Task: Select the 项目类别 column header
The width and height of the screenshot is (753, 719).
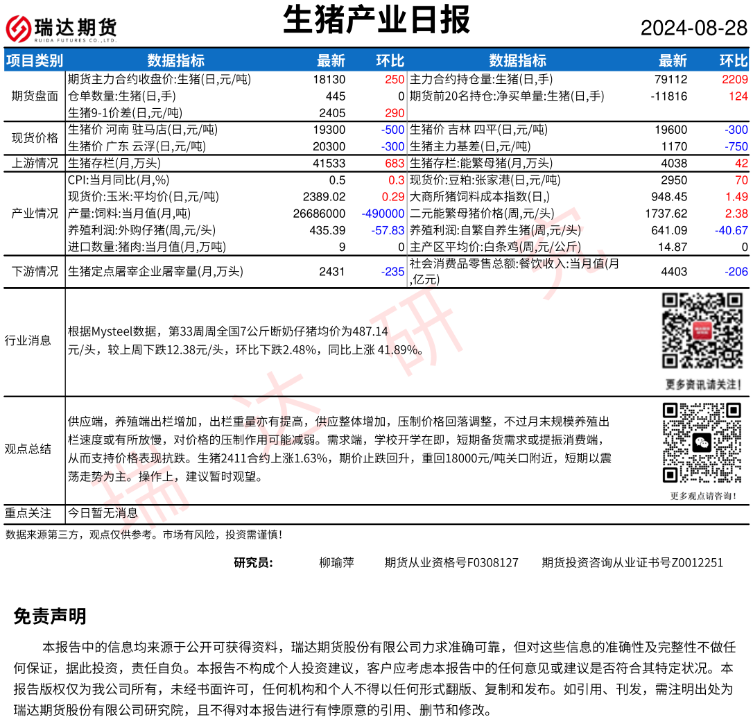Action: (x=34, y=60)
